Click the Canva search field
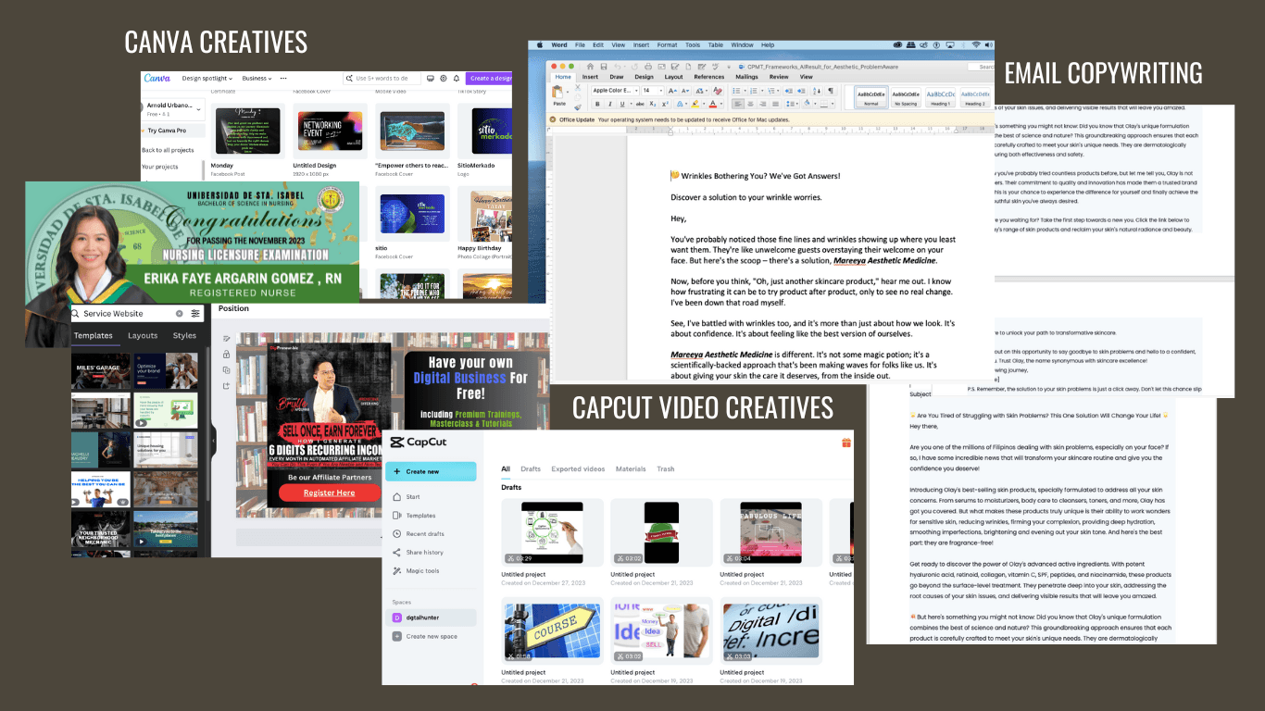 pyautogui.click(x=381, y=79)
